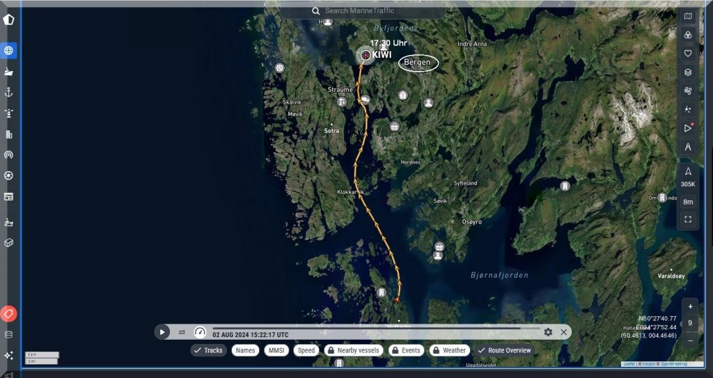Viewport: 713px width, 378px height.
Task: Click the fullscreen icon on right toolbar
Action: [x=688, y=219]
